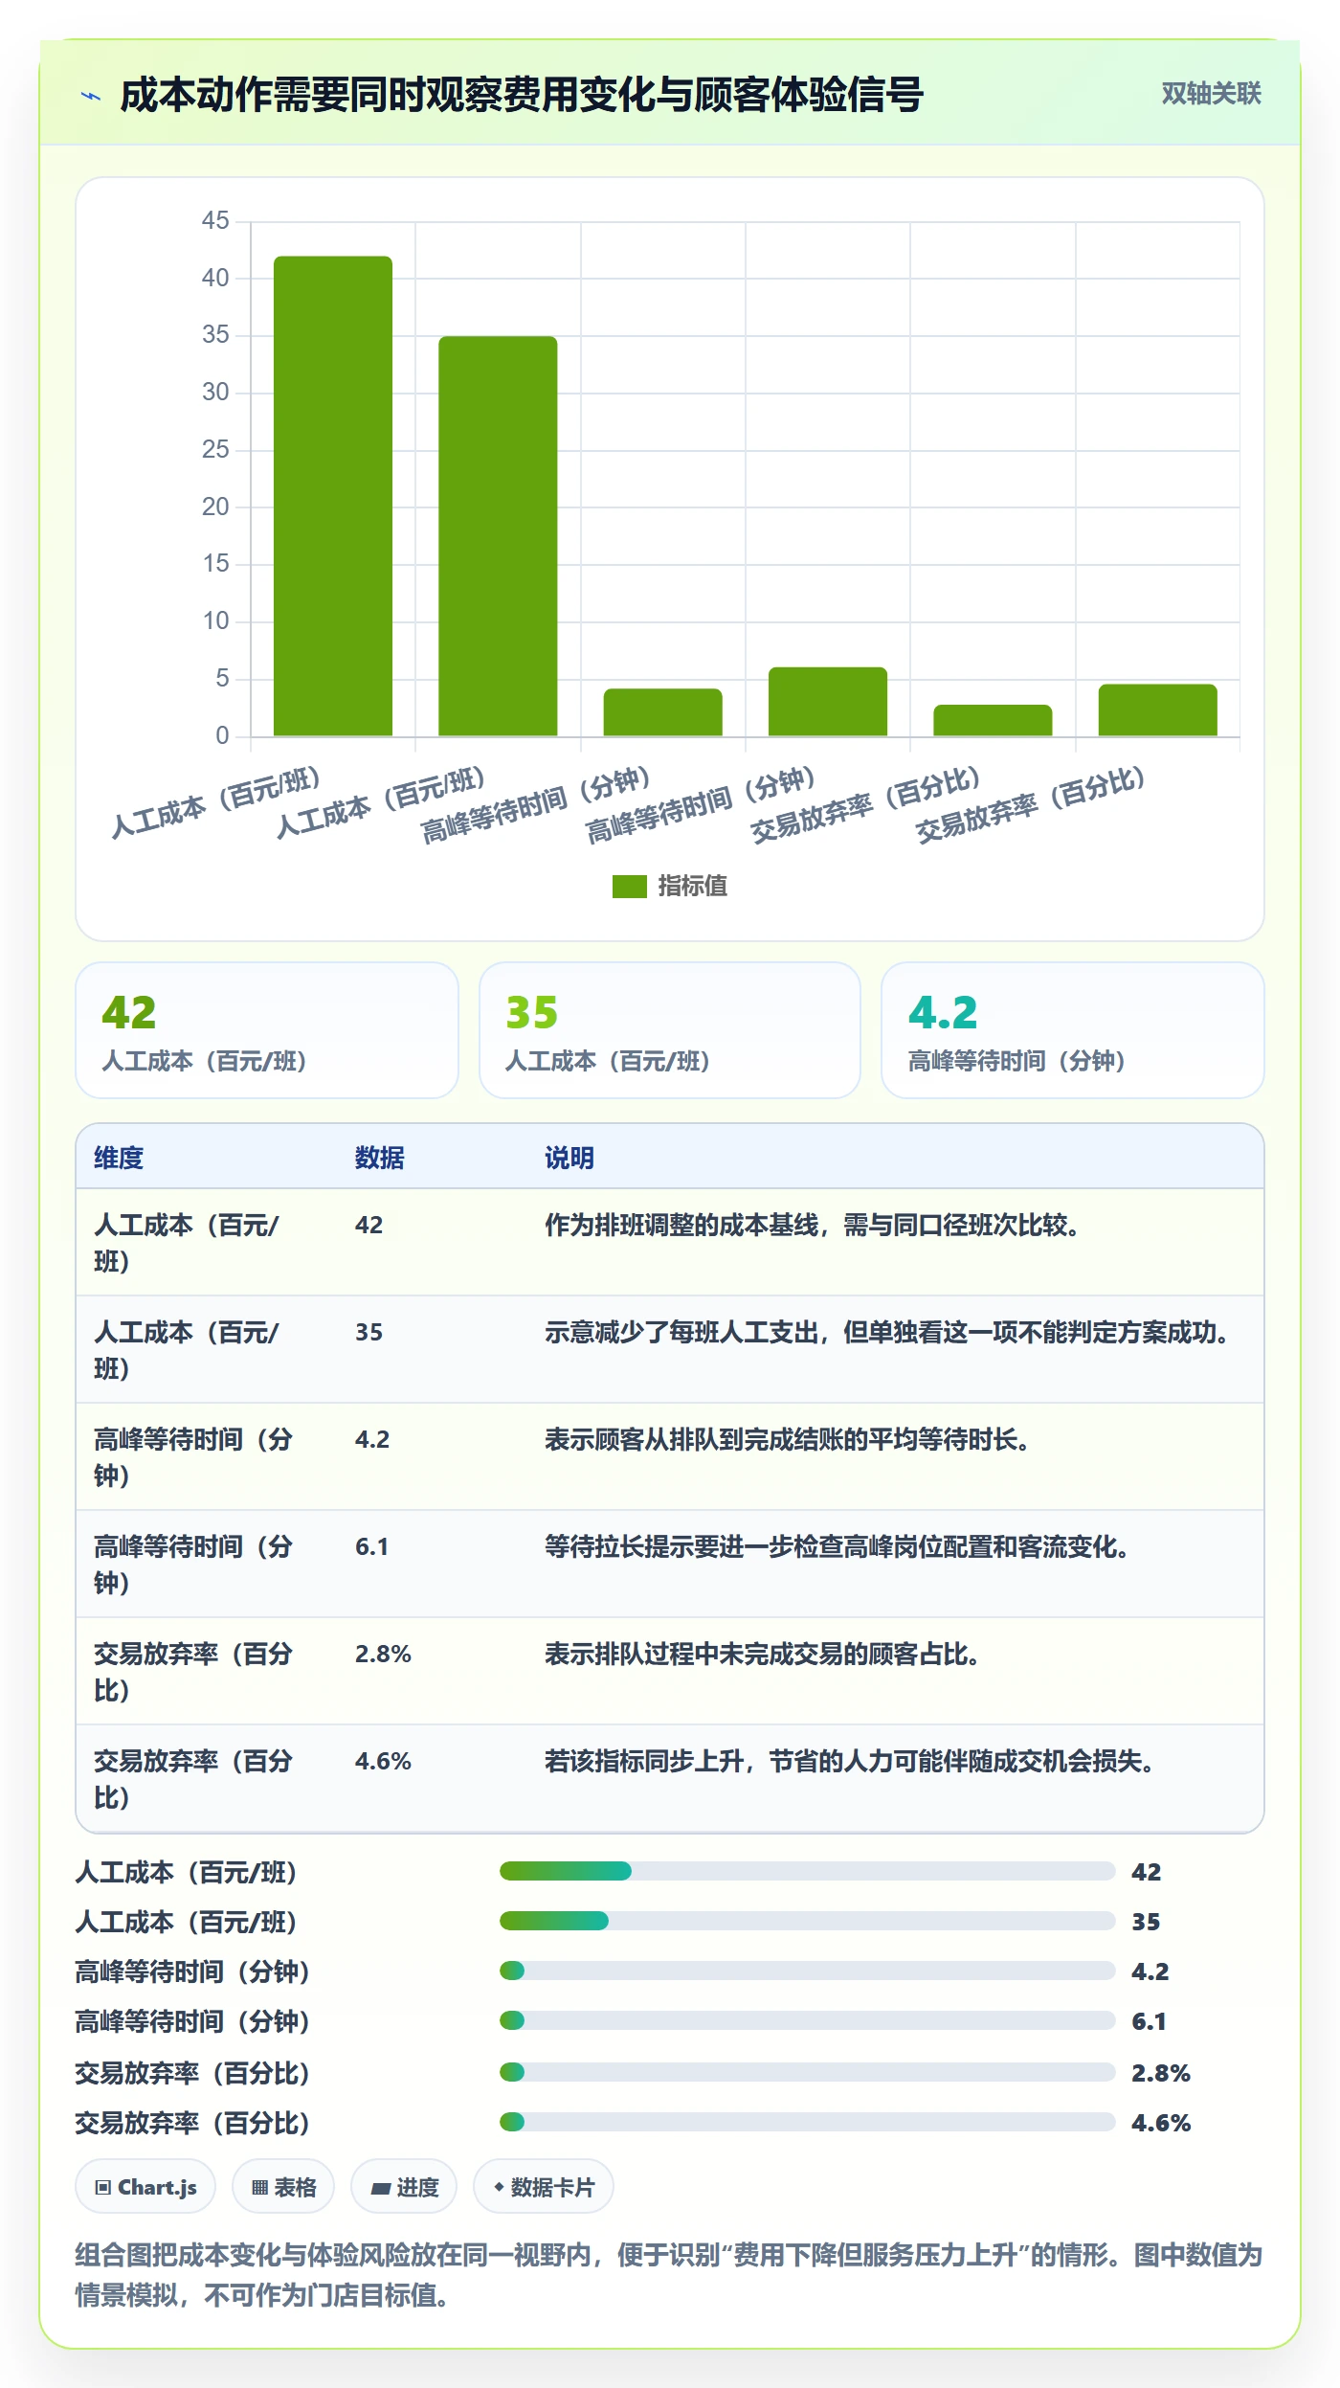Click the chart bar valued 4.6
The width and height of the screenshot is (1340, 2388).
(1157, 710)
